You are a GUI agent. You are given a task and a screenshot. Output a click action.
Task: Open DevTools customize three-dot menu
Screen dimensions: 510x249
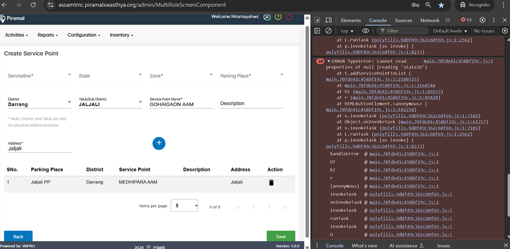tap(494, 20)
